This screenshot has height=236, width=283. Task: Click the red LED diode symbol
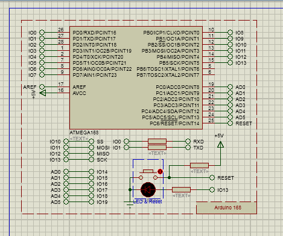point(148,190)
